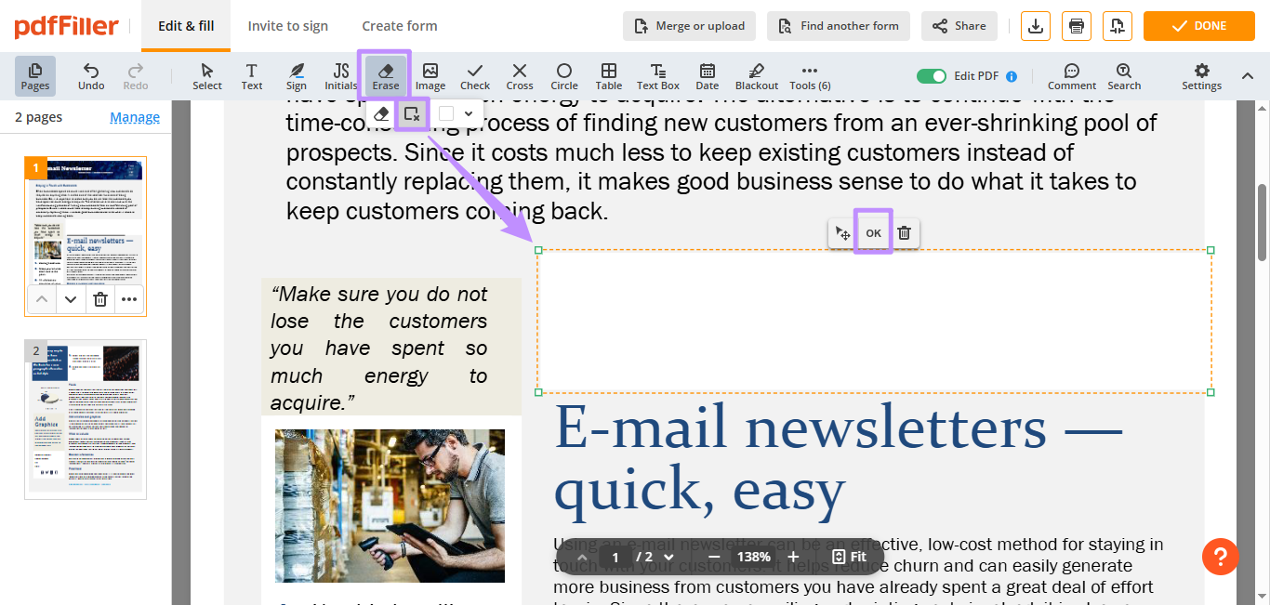Click "E-mail newsletters — quick, easy" heading

(x=839, y=458)
